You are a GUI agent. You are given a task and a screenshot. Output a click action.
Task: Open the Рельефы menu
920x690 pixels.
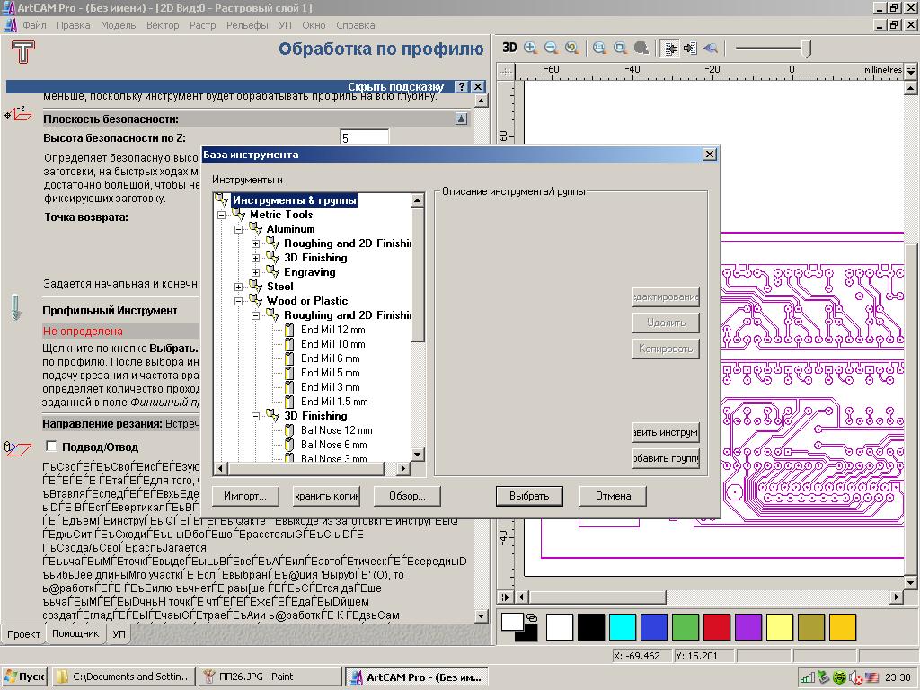click(x=247, y=25)
